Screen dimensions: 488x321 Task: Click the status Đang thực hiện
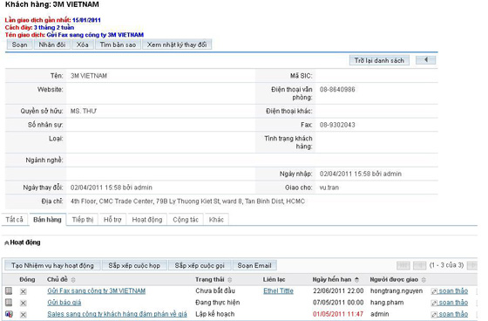218,303
